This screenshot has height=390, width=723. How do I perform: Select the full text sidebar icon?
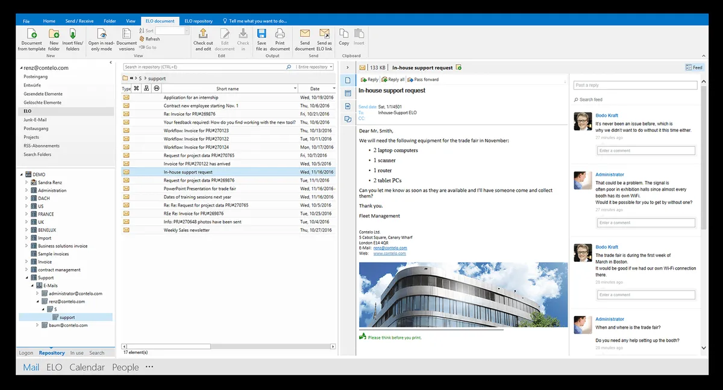(x=348, y=107)
